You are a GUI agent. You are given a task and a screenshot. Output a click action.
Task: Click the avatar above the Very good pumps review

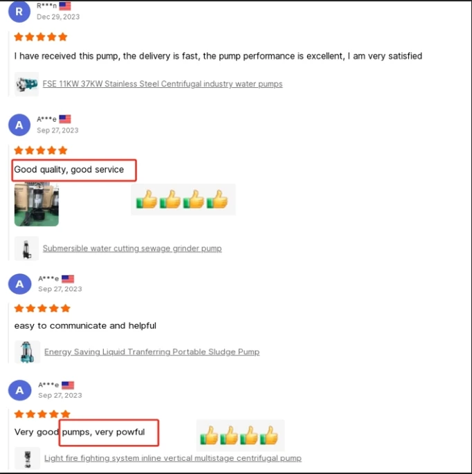click(x=19, y=390)
